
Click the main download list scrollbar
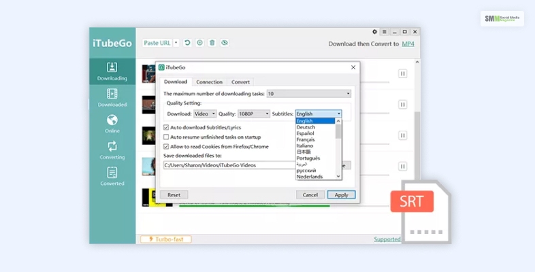(417, 147)
